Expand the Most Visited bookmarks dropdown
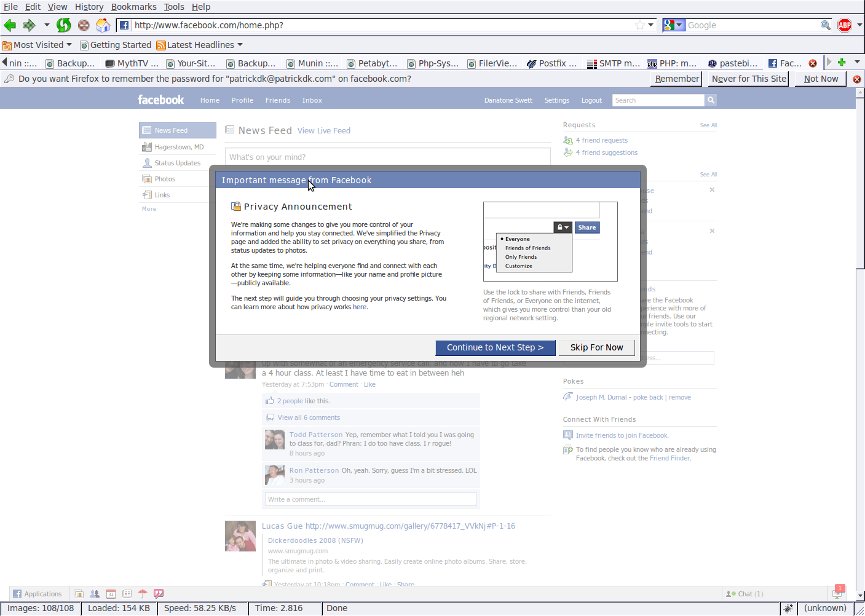This screenshot has height=616, width=865. point(69,45)
